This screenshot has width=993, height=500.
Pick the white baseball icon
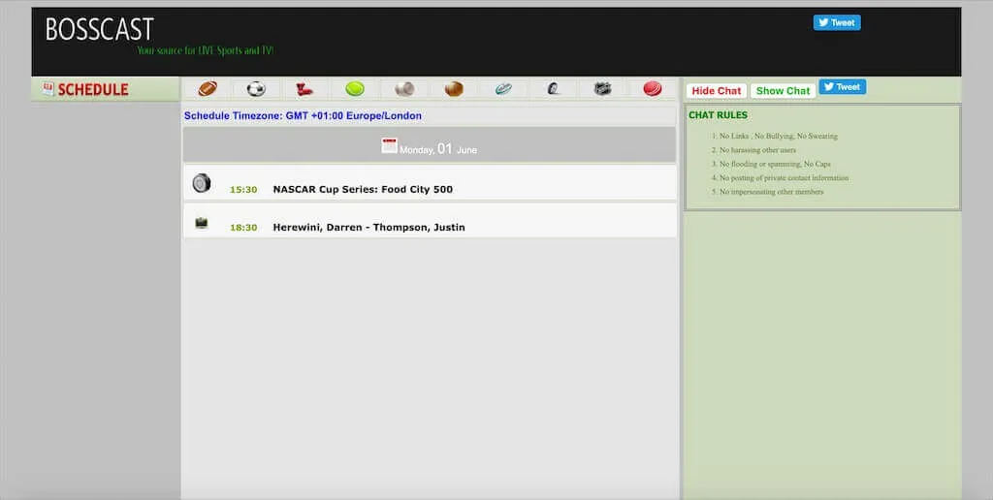tap(404, 89)
